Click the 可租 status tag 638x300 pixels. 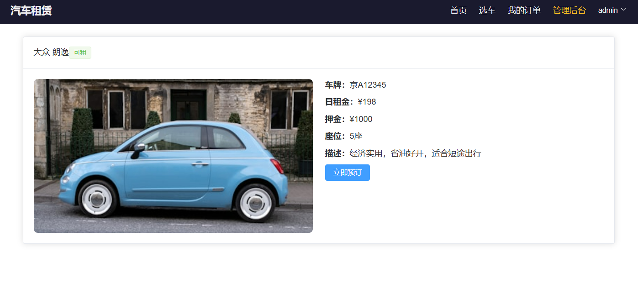tap(80, 53)
